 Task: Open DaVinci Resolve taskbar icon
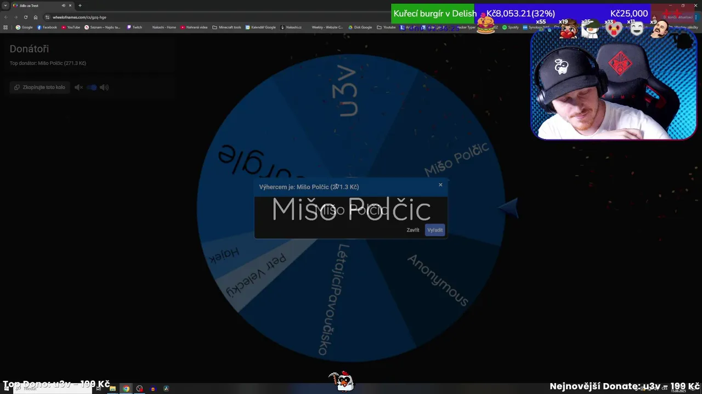pyautogui.click(x=166, y=389)
